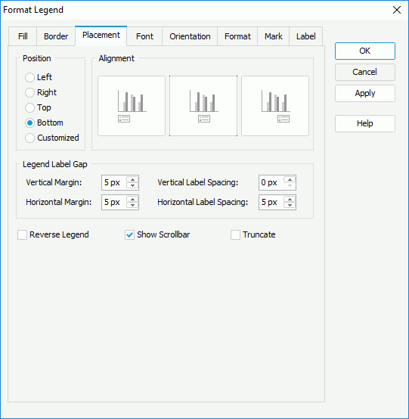Image resolution: width=409 pixels, height=419 pixels.
Task: Decrease Horizontal Margin with down arrow
Action: click(132, 205)
